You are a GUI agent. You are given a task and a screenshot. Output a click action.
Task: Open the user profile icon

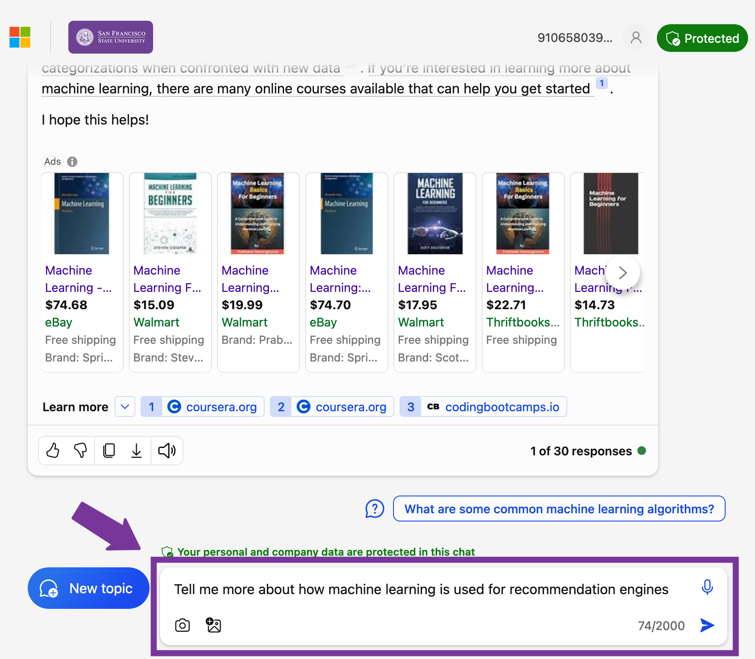(636, 38)
